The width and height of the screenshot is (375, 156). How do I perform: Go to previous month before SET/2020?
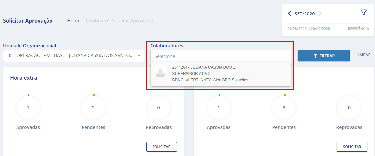point(290,13)
